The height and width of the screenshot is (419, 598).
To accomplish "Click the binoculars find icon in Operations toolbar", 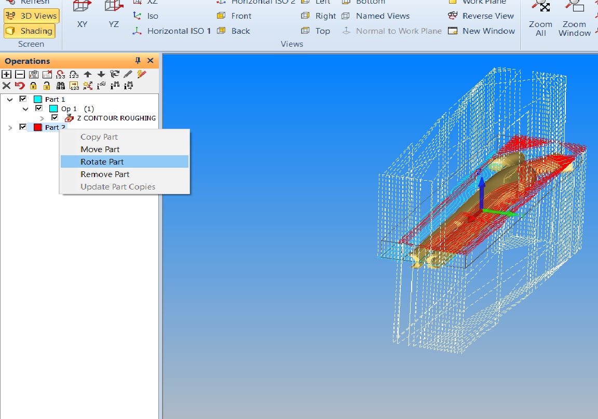I will pos(61,86).
